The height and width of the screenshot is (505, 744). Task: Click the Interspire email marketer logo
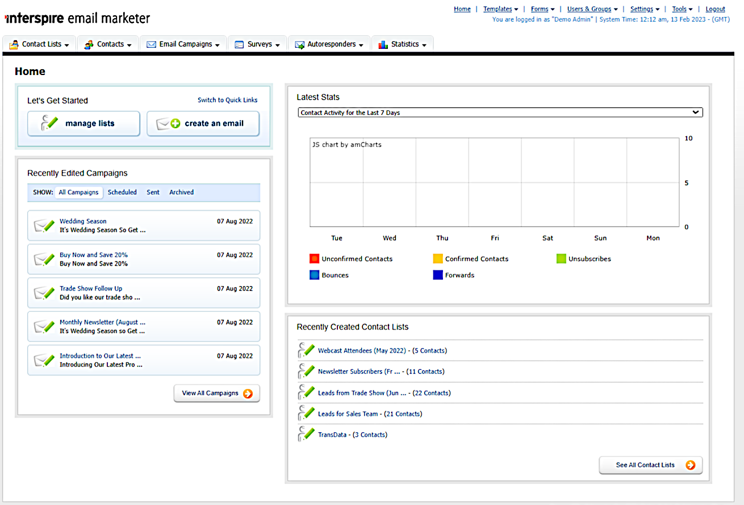(78, 18)
